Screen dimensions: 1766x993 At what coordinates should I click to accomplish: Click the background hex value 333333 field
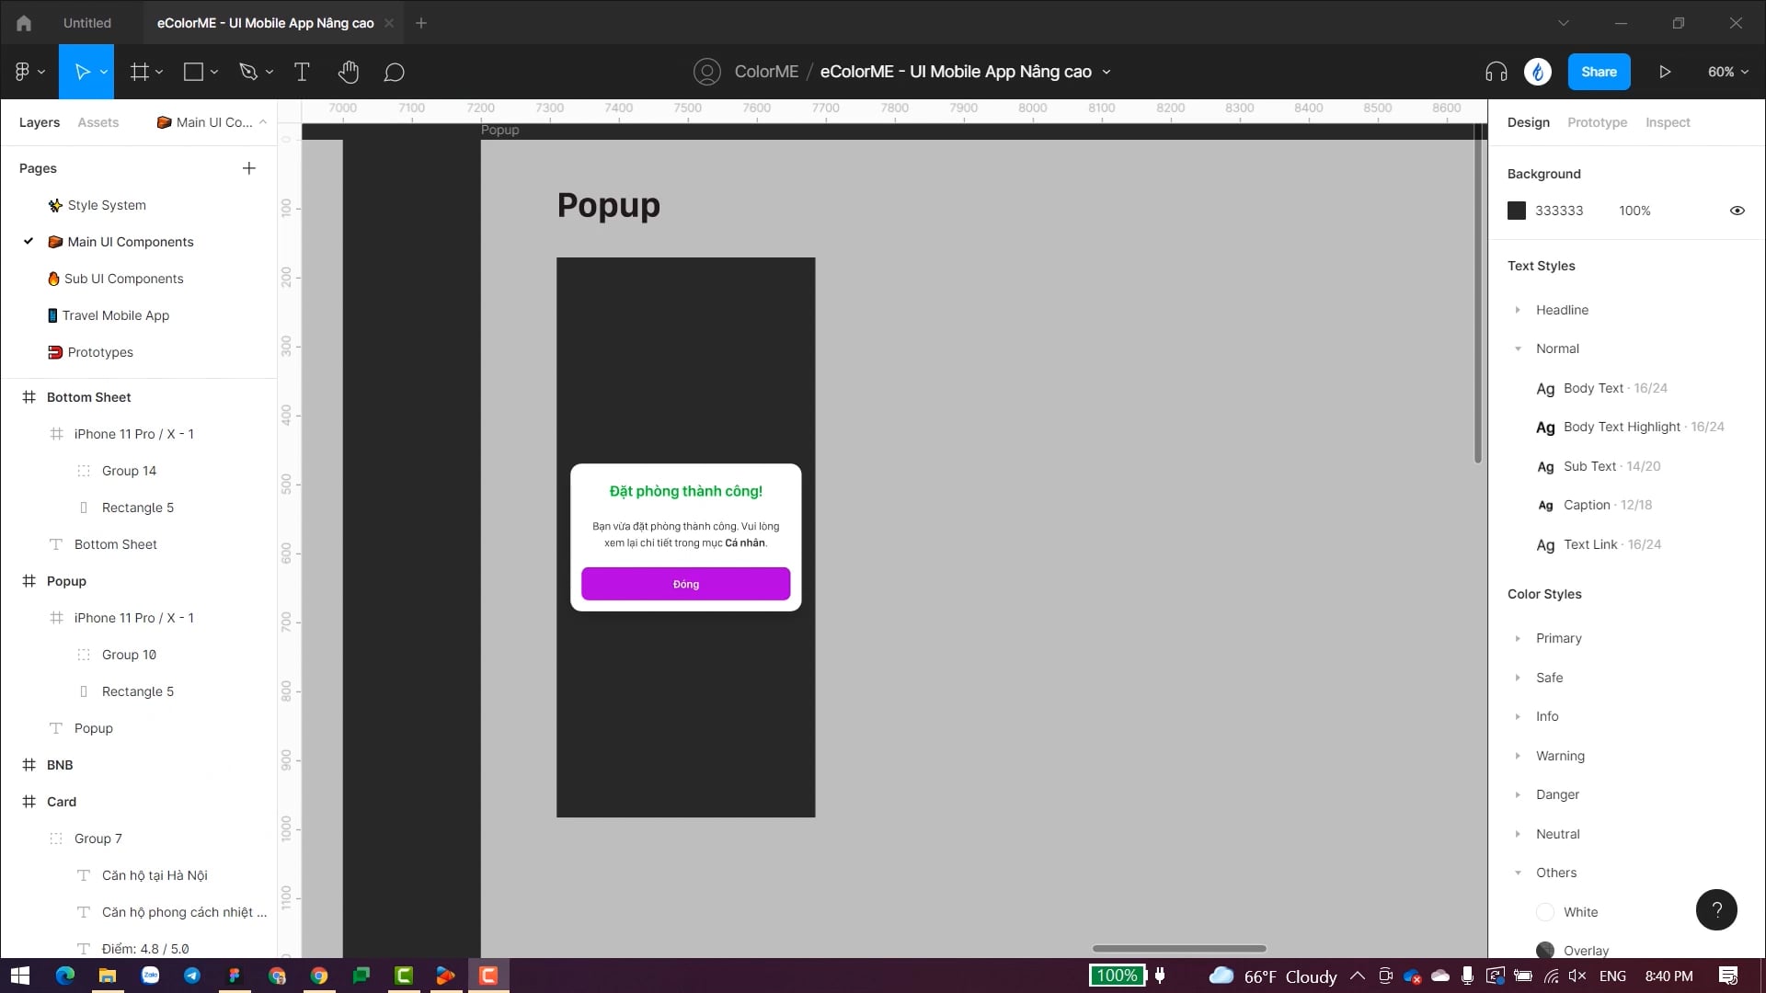click(x=1559, y=211)
